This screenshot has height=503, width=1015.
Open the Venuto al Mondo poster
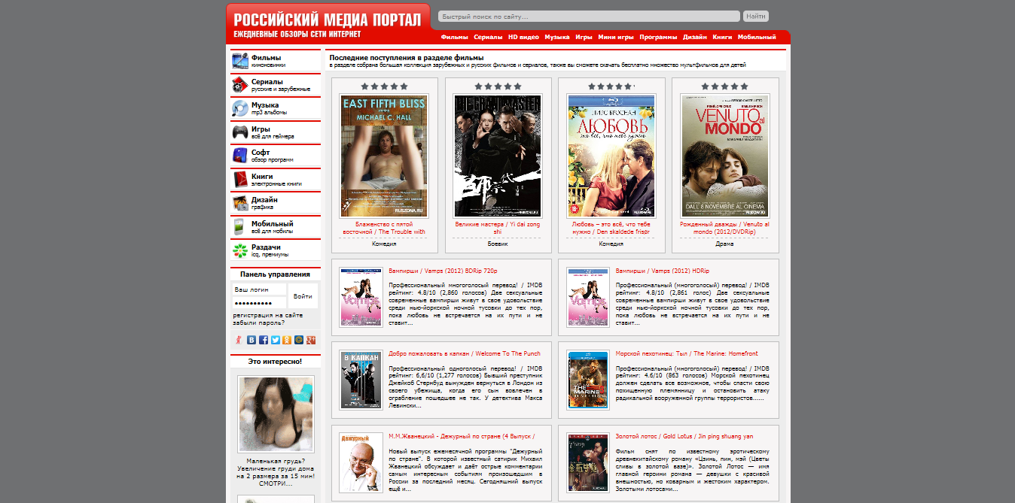point(724,156)
